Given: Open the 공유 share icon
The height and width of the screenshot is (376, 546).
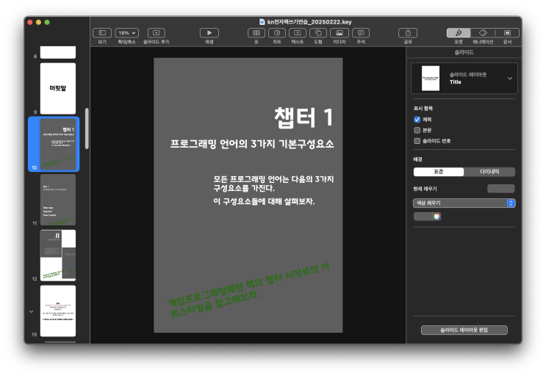Looking at the screenshot, I should click(x=408, y=33).
